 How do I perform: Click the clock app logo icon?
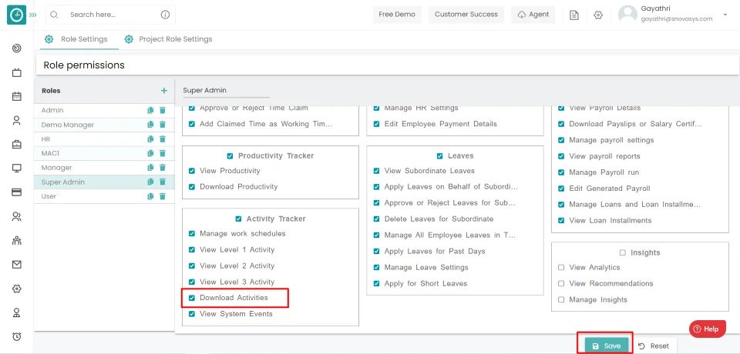tap(16, 15)
